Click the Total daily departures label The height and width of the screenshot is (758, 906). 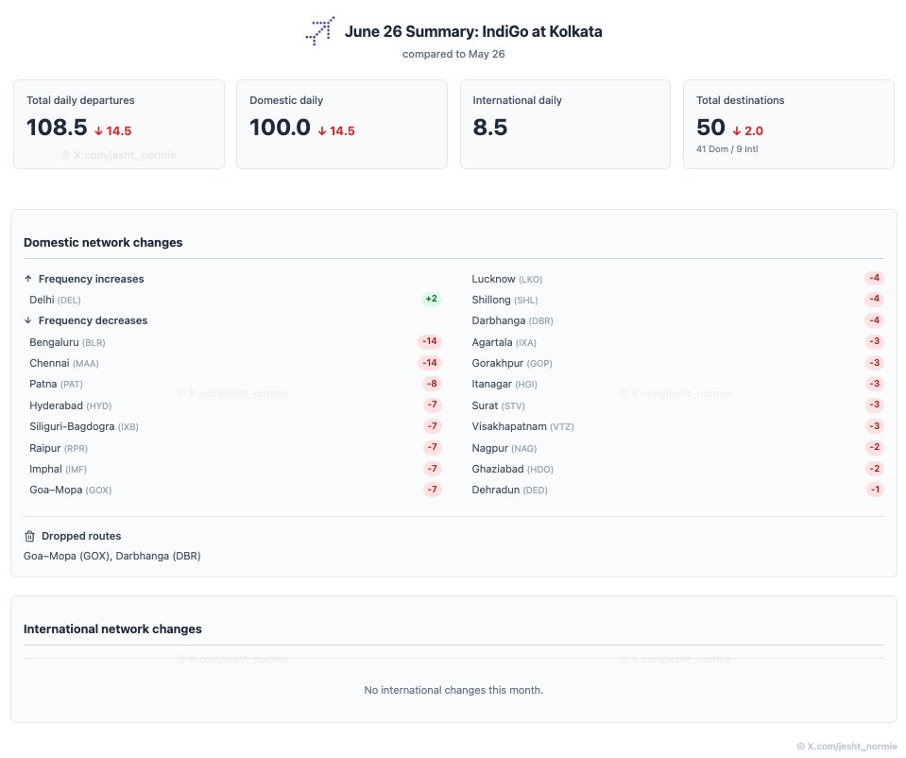pos(80,100)
